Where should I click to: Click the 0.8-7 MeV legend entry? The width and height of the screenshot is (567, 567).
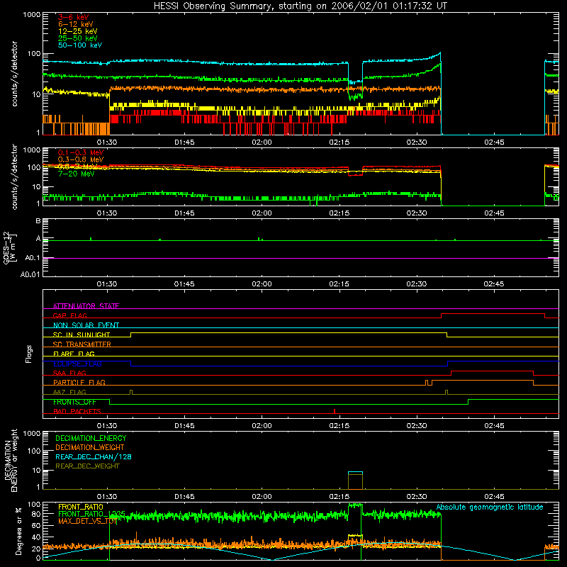pos(78,167)
